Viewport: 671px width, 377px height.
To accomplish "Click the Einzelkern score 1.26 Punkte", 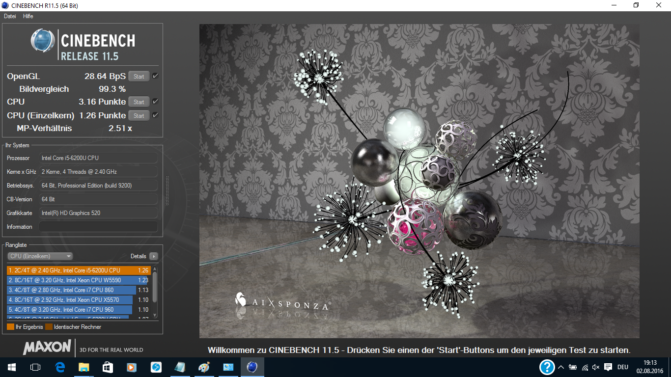I will [x=103, y=116].
